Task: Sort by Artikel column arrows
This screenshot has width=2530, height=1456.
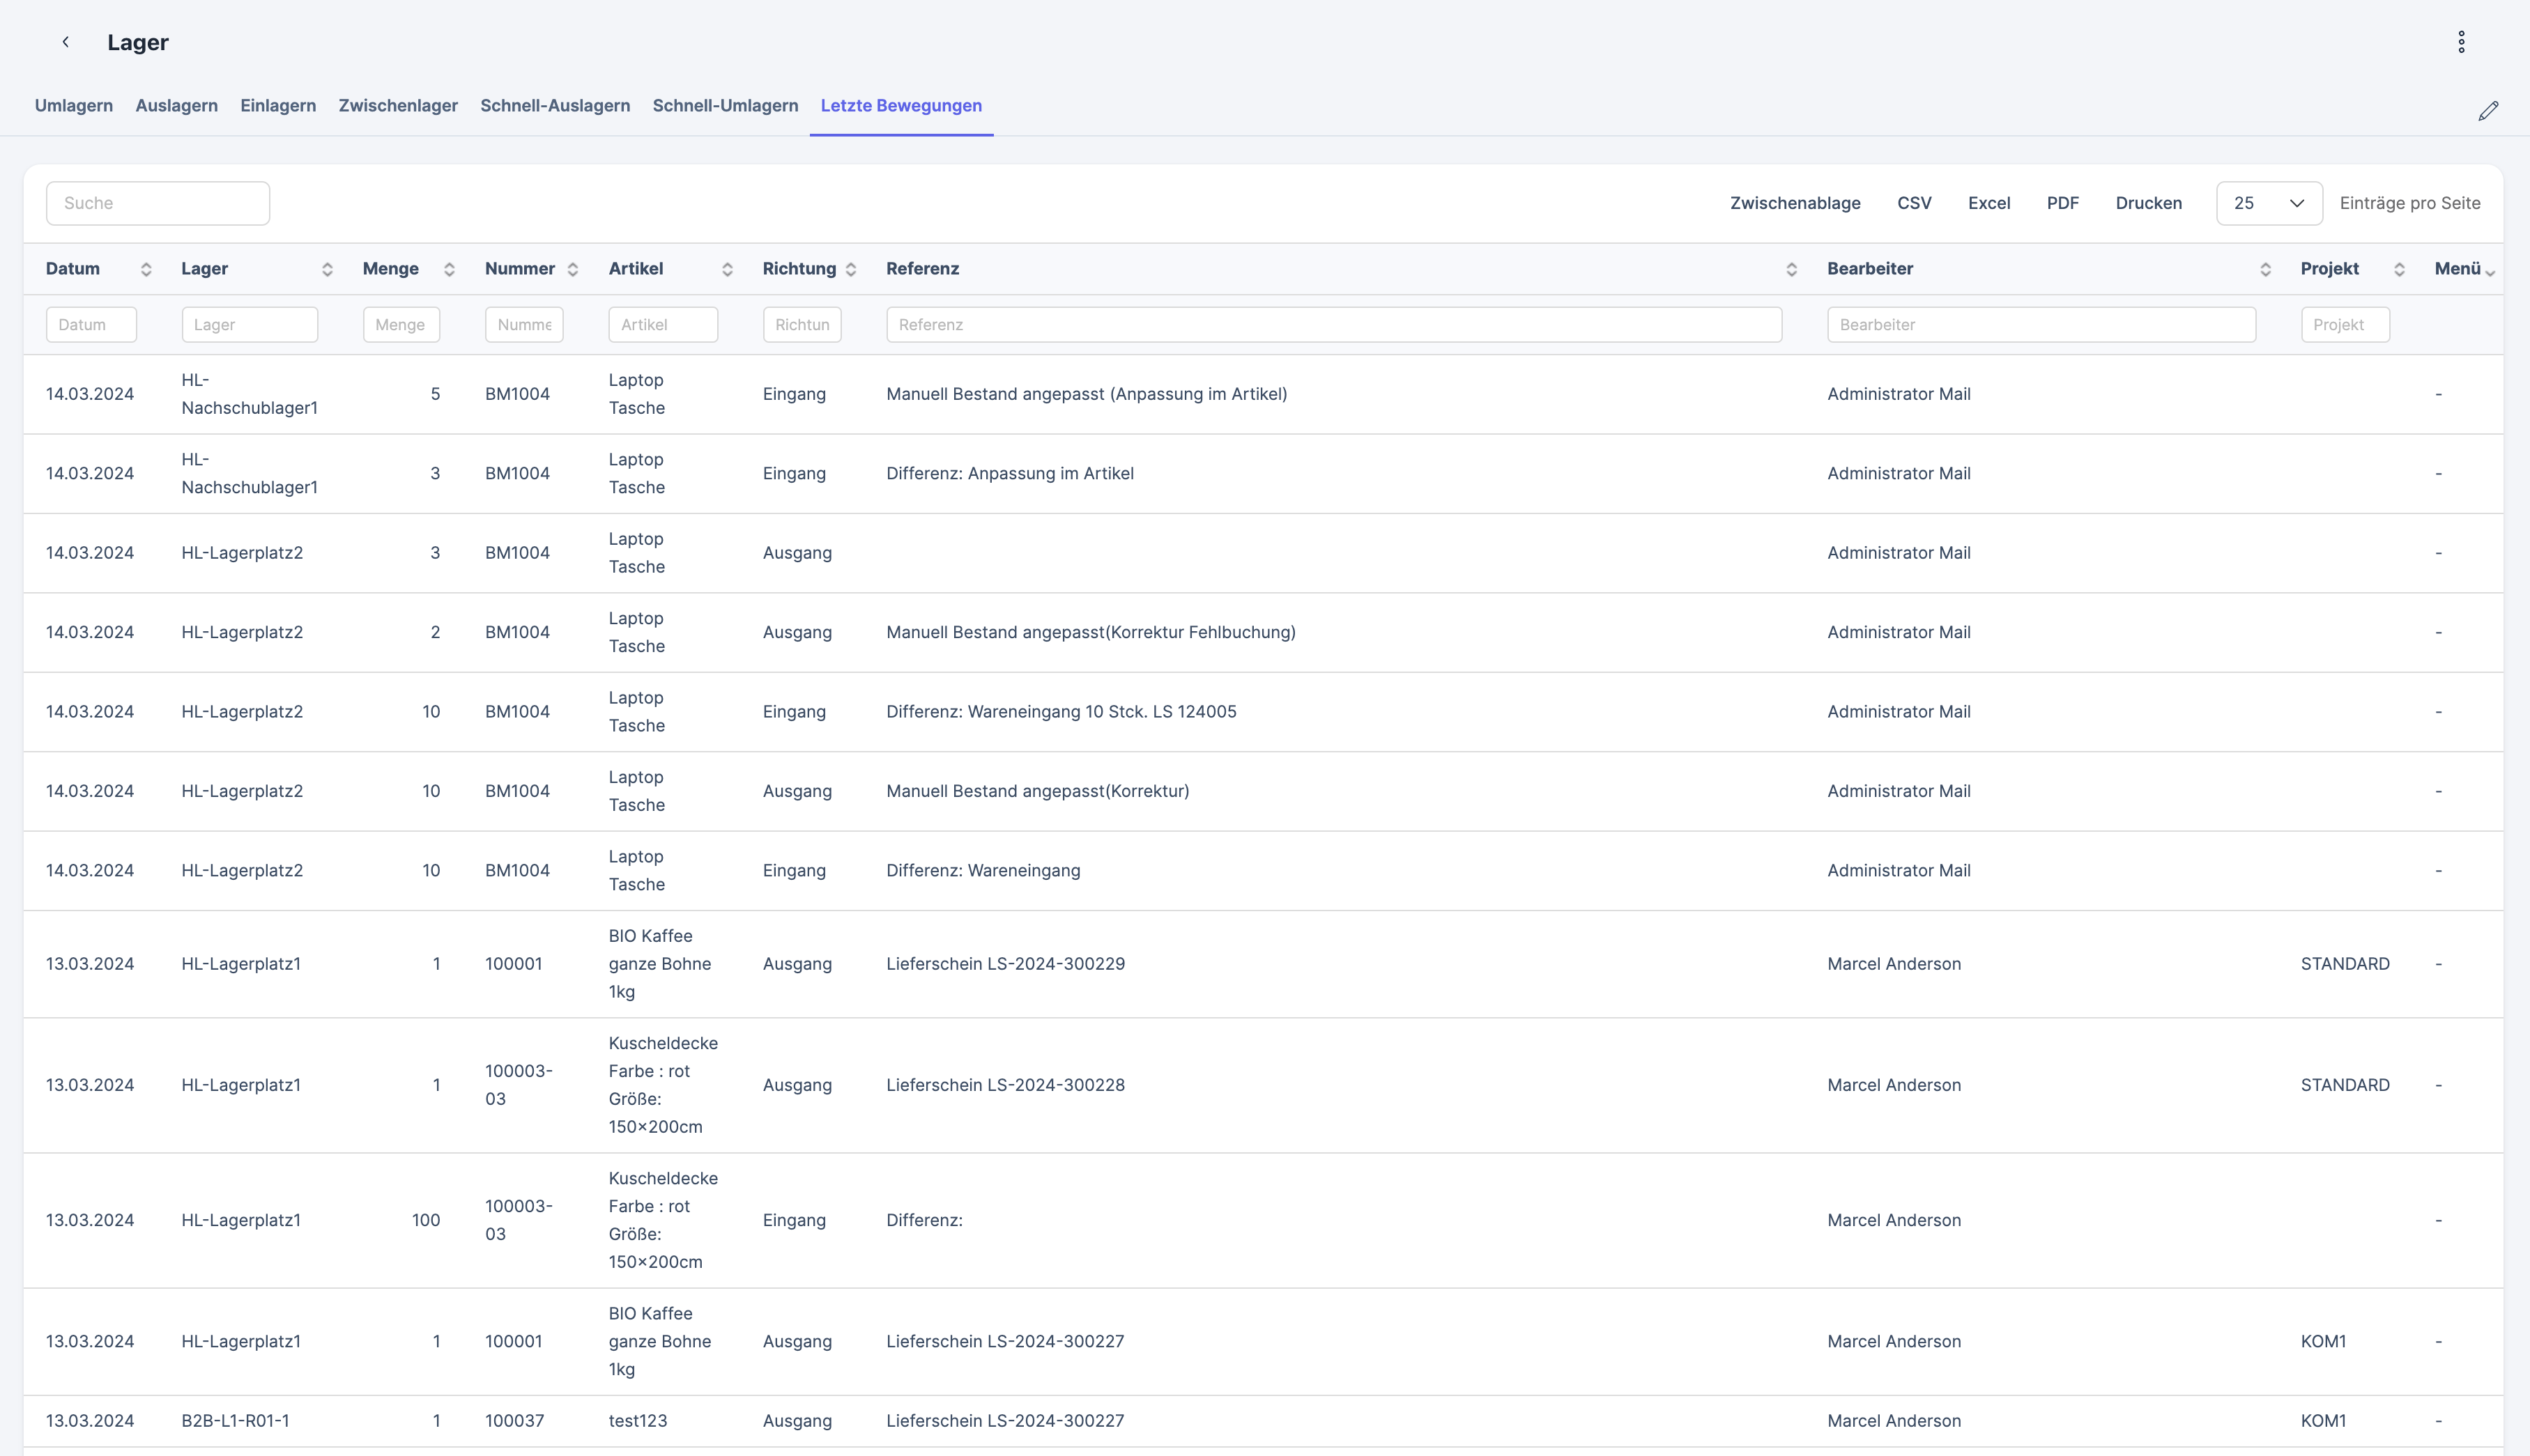Action: coord(727,269)
